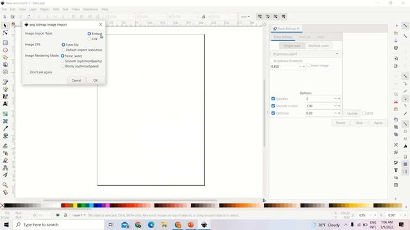Open the Layer 1 selector dropdown
The image size is (410, 230).
79,215
